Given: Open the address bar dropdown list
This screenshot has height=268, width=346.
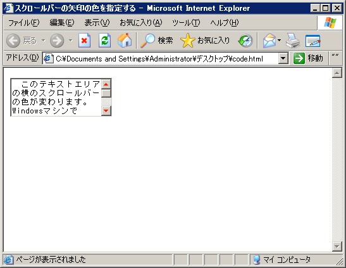Looking at the screenshot, I should tap(283, 58).
